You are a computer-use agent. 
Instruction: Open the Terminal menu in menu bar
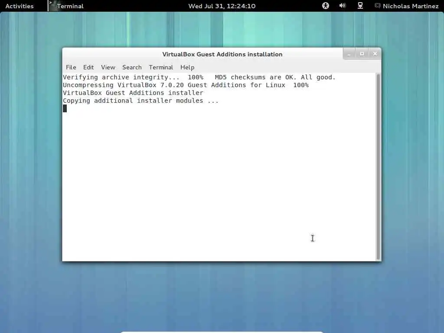pos(161,67)
